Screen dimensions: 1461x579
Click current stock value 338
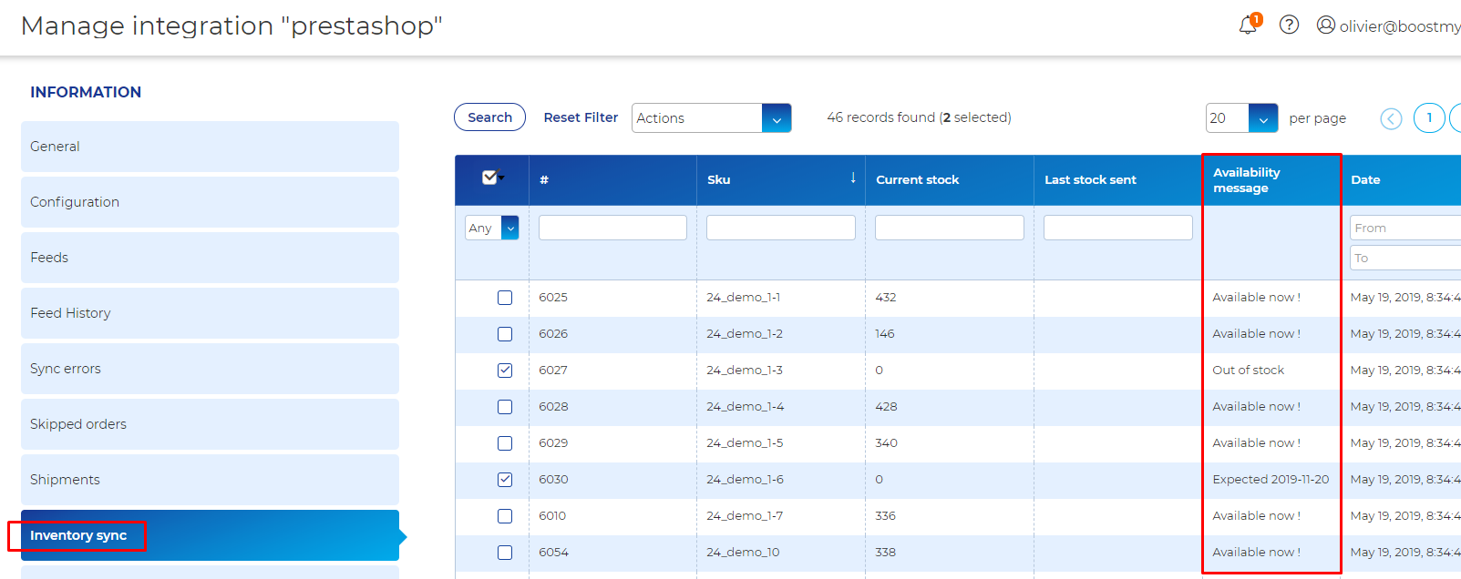click(x=885, y=553)
